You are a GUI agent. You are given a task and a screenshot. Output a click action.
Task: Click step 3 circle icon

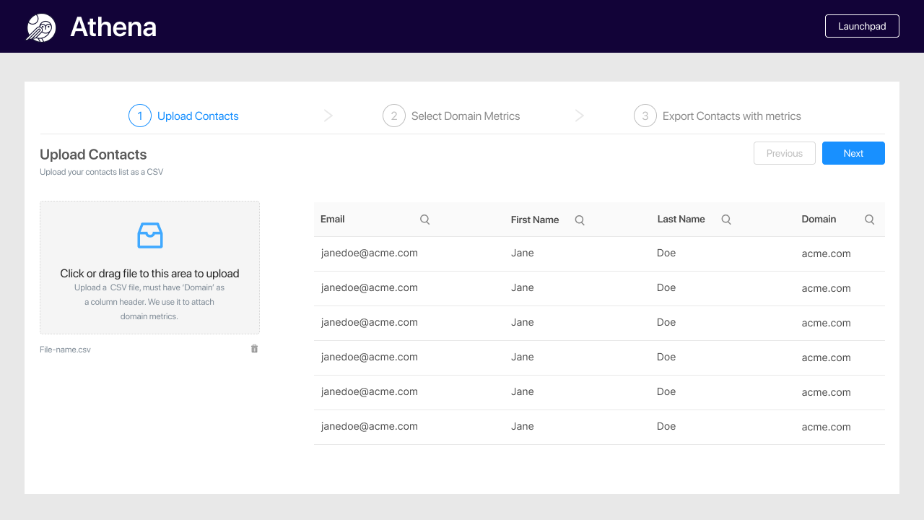[x=645, y=116]
